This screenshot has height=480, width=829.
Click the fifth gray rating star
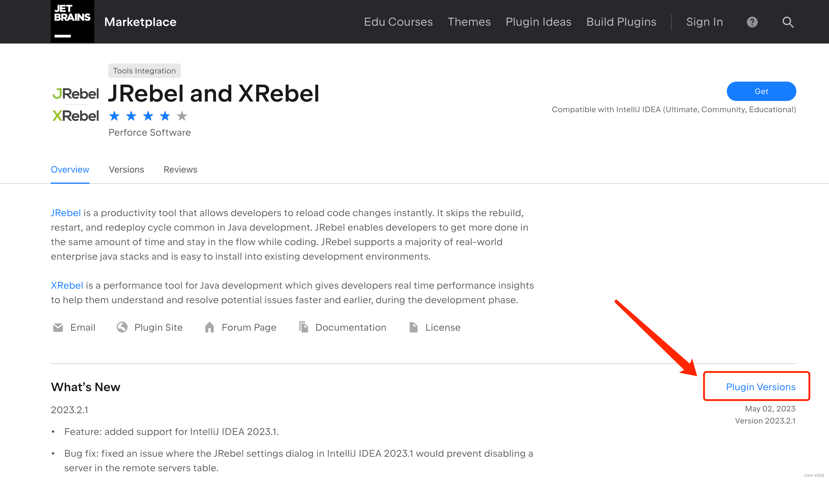(182, 116)
